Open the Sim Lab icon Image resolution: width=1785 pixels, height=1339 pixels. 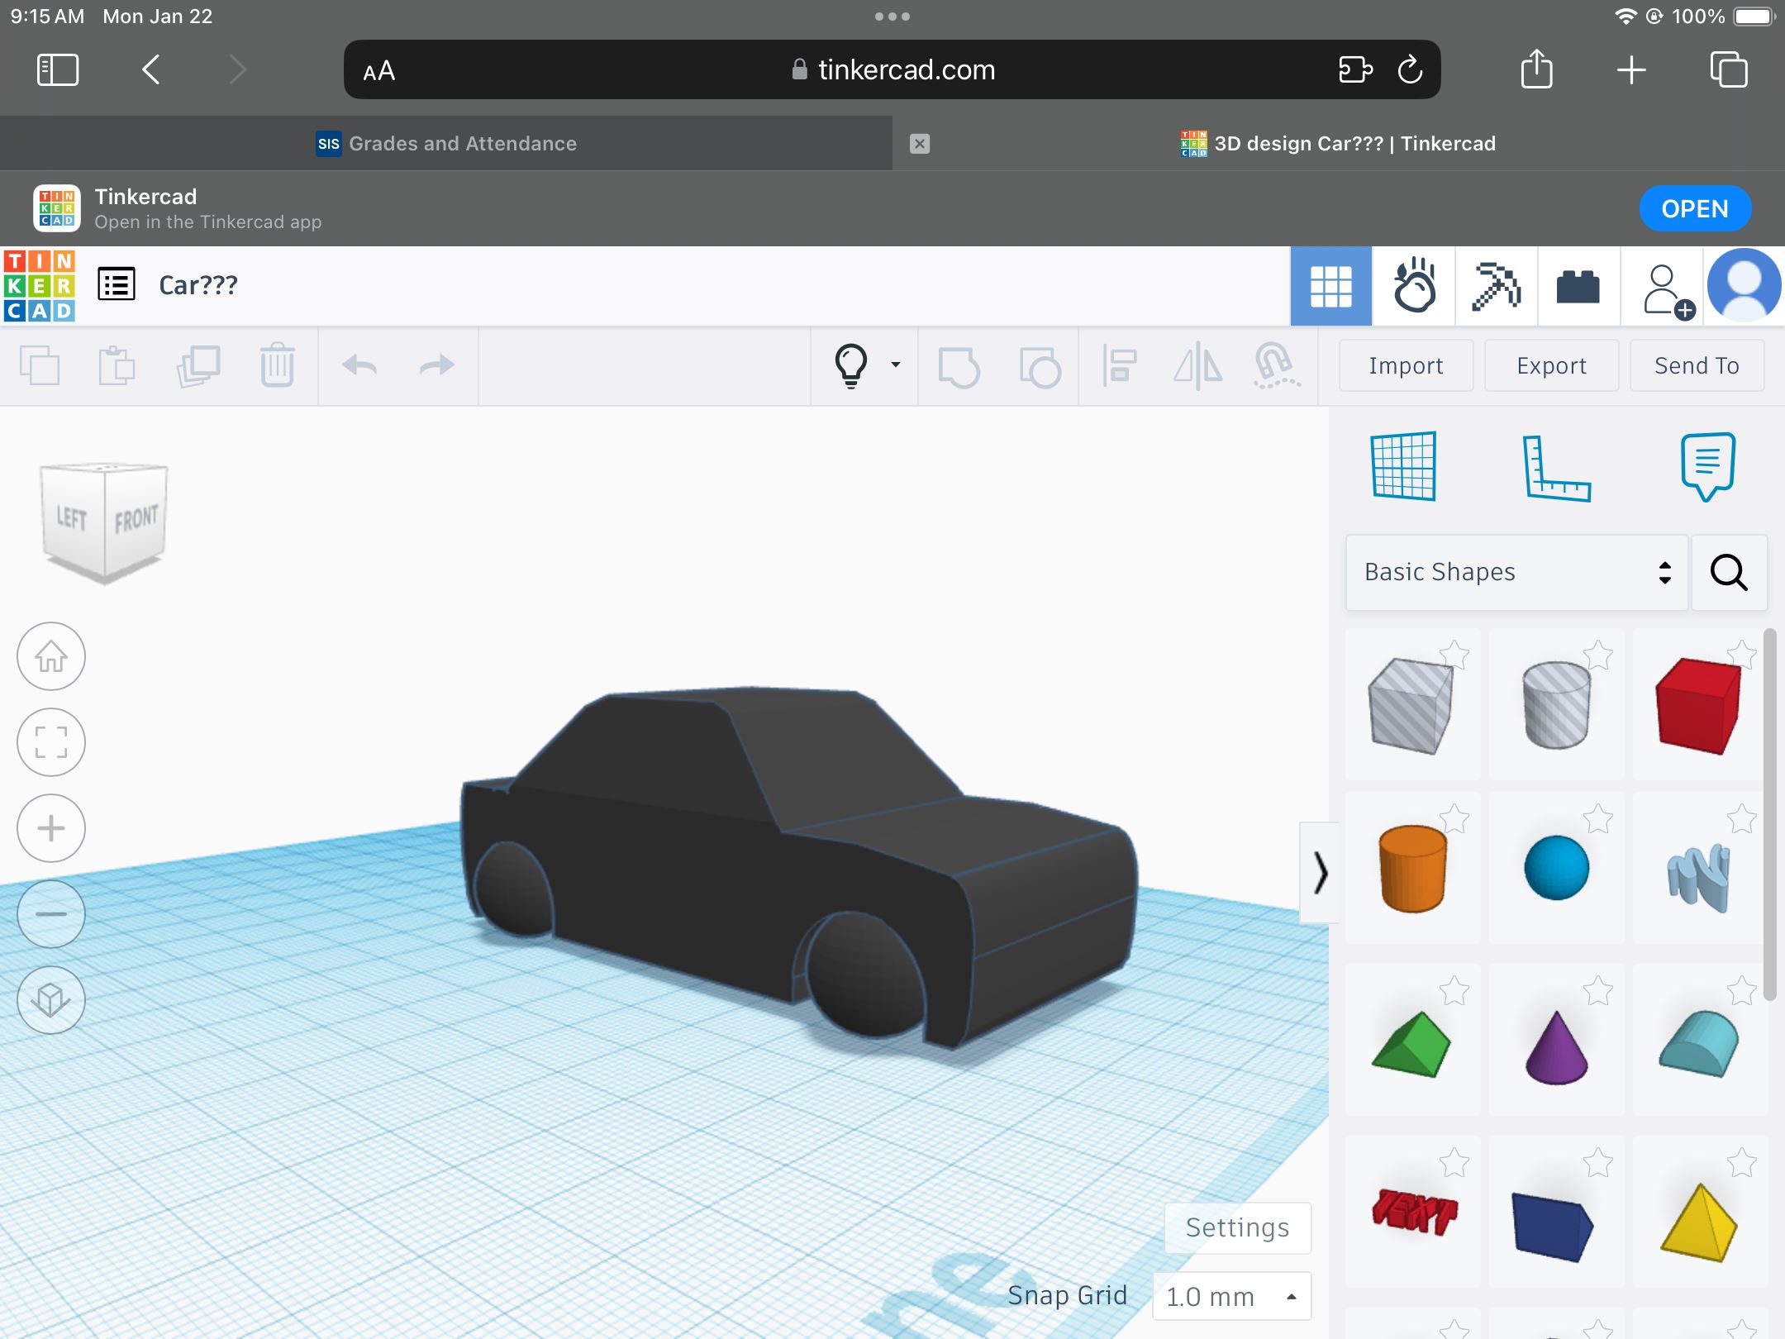click(1414, 286)
